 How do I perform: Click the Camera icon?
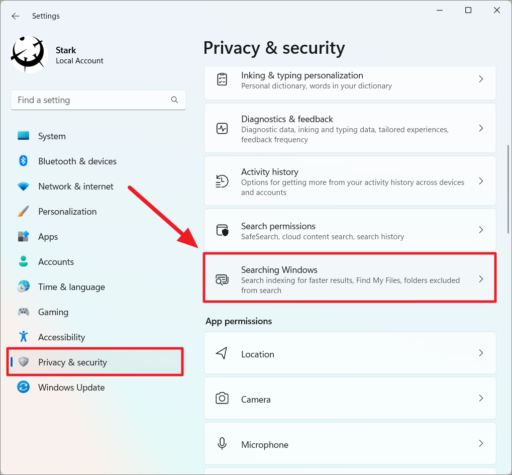pos(222,398)
